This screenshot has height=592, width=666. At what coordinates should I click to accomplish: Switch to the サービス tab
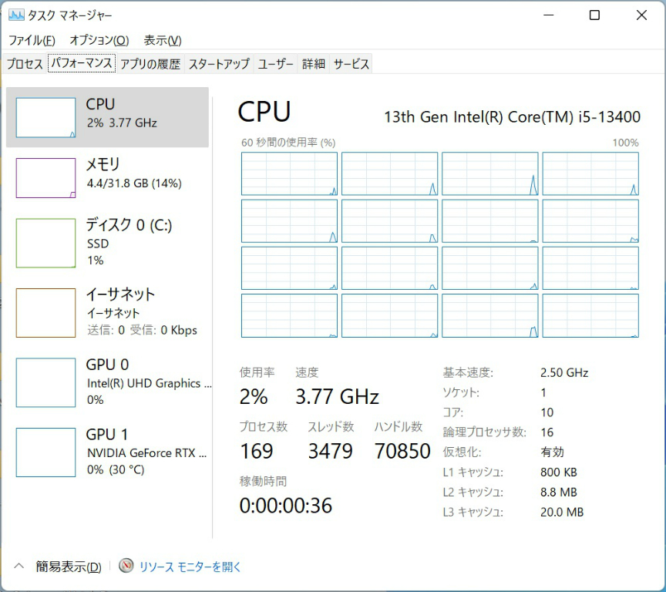click(351, 64)
